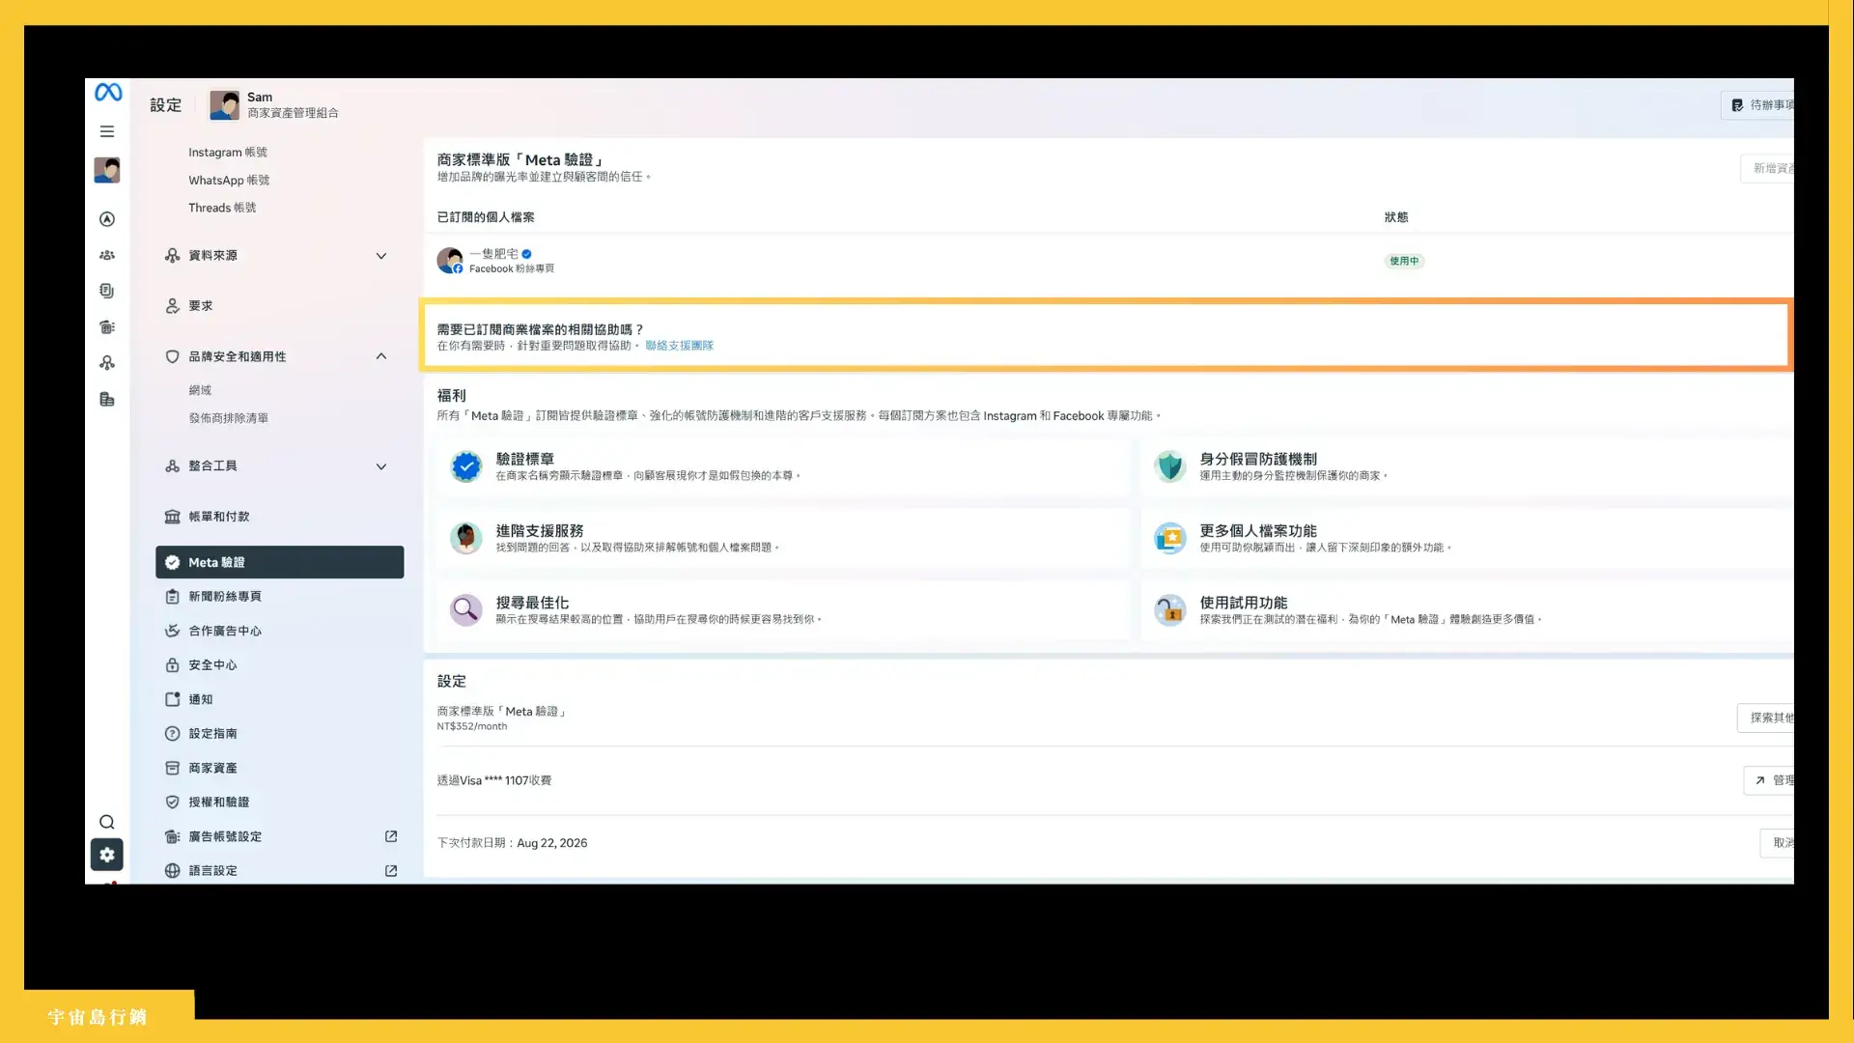The height and width of the screenshot is (1043, 1854).
Task: Expand the 整合工具 section chevron
Action: tap(381, 466)
